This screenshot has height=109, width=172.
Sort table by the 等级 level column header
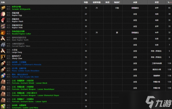(x=86, y=2)
